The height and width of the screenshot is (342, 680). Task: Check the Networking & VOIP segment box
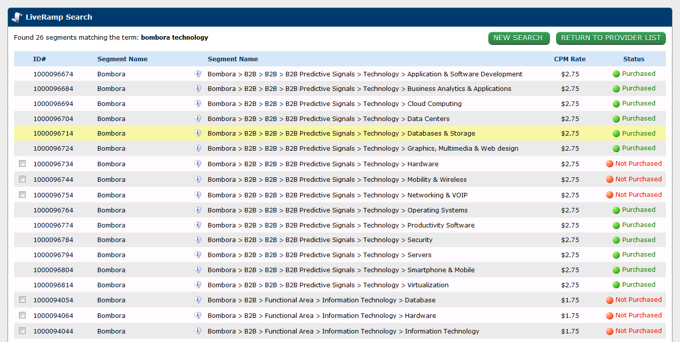pyautogui.click(x=22, y=195)
